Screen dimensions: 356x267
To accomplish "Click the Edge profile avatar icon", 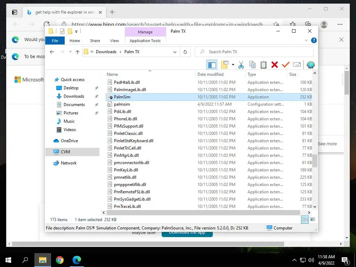I will point(324,24).
